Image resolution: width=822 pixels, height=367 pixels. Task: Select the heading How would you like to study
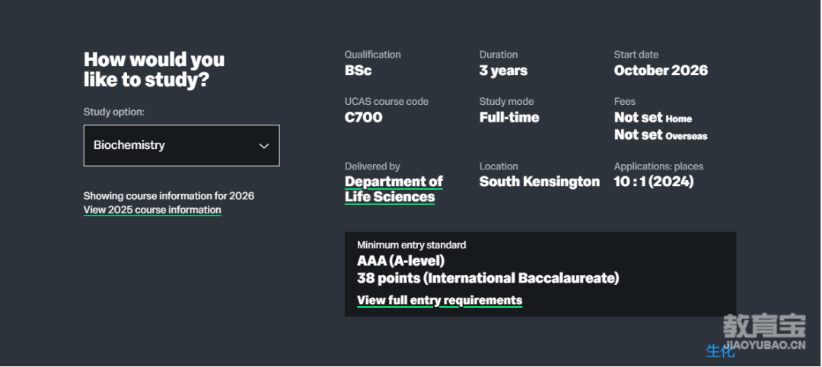(154, 70)
